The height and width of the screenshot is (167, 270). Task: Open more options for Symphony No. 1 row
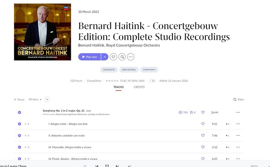coord(238,112)
